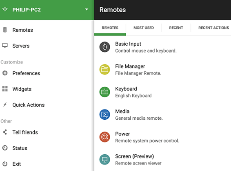Click the Status clock icon
231x171 pixels.
5,148
